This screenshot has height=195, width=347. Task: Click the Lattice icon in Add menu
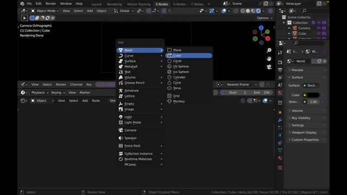(x=120, y=96)
